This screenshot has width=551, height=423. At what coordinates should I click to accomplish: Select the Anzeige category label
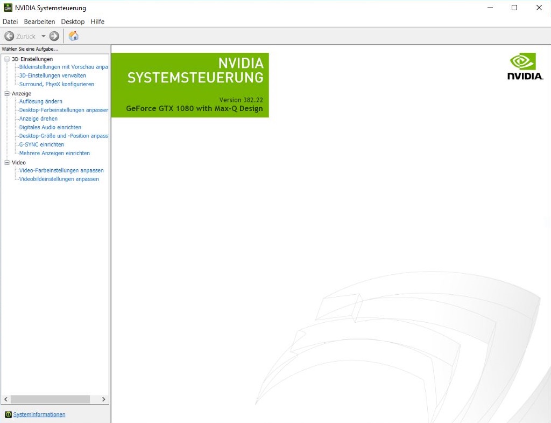click(22, 94)
